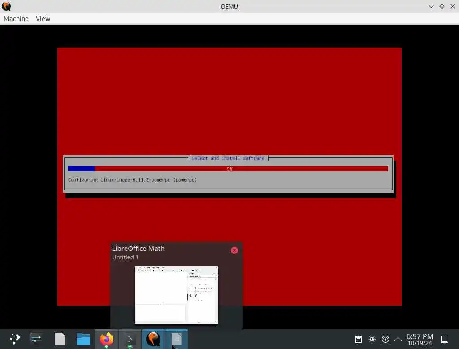The height and width of the screenshot is (349, 459).
Task: Click the 'Select and install software' title
Action: click(x=228, y=158)
